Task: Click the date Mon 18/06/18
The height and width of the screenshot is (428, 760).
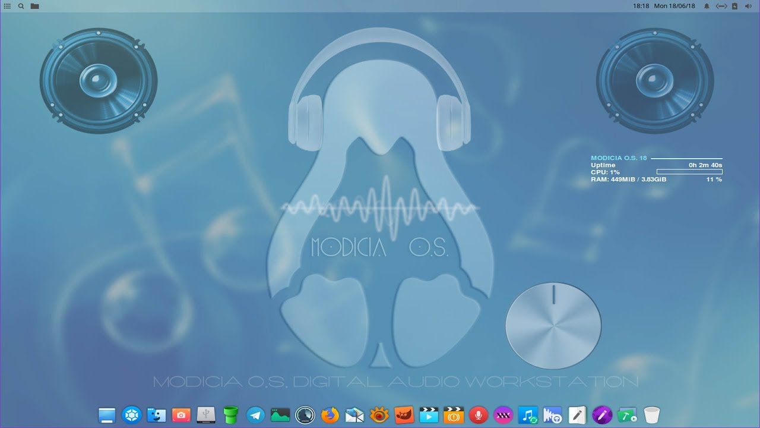Action: click(x=674, y=6)
